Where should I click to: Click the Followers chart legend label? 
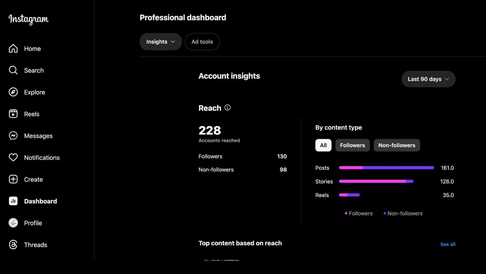coord(361,214)
